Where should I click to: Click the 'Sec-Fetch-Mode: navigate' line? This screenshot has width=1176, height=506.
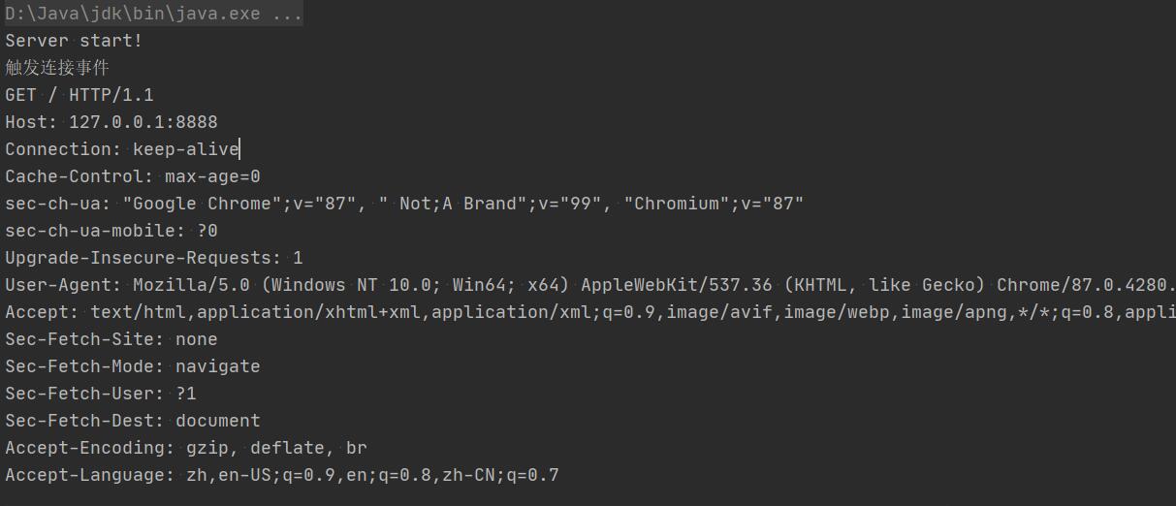point(133,366)
